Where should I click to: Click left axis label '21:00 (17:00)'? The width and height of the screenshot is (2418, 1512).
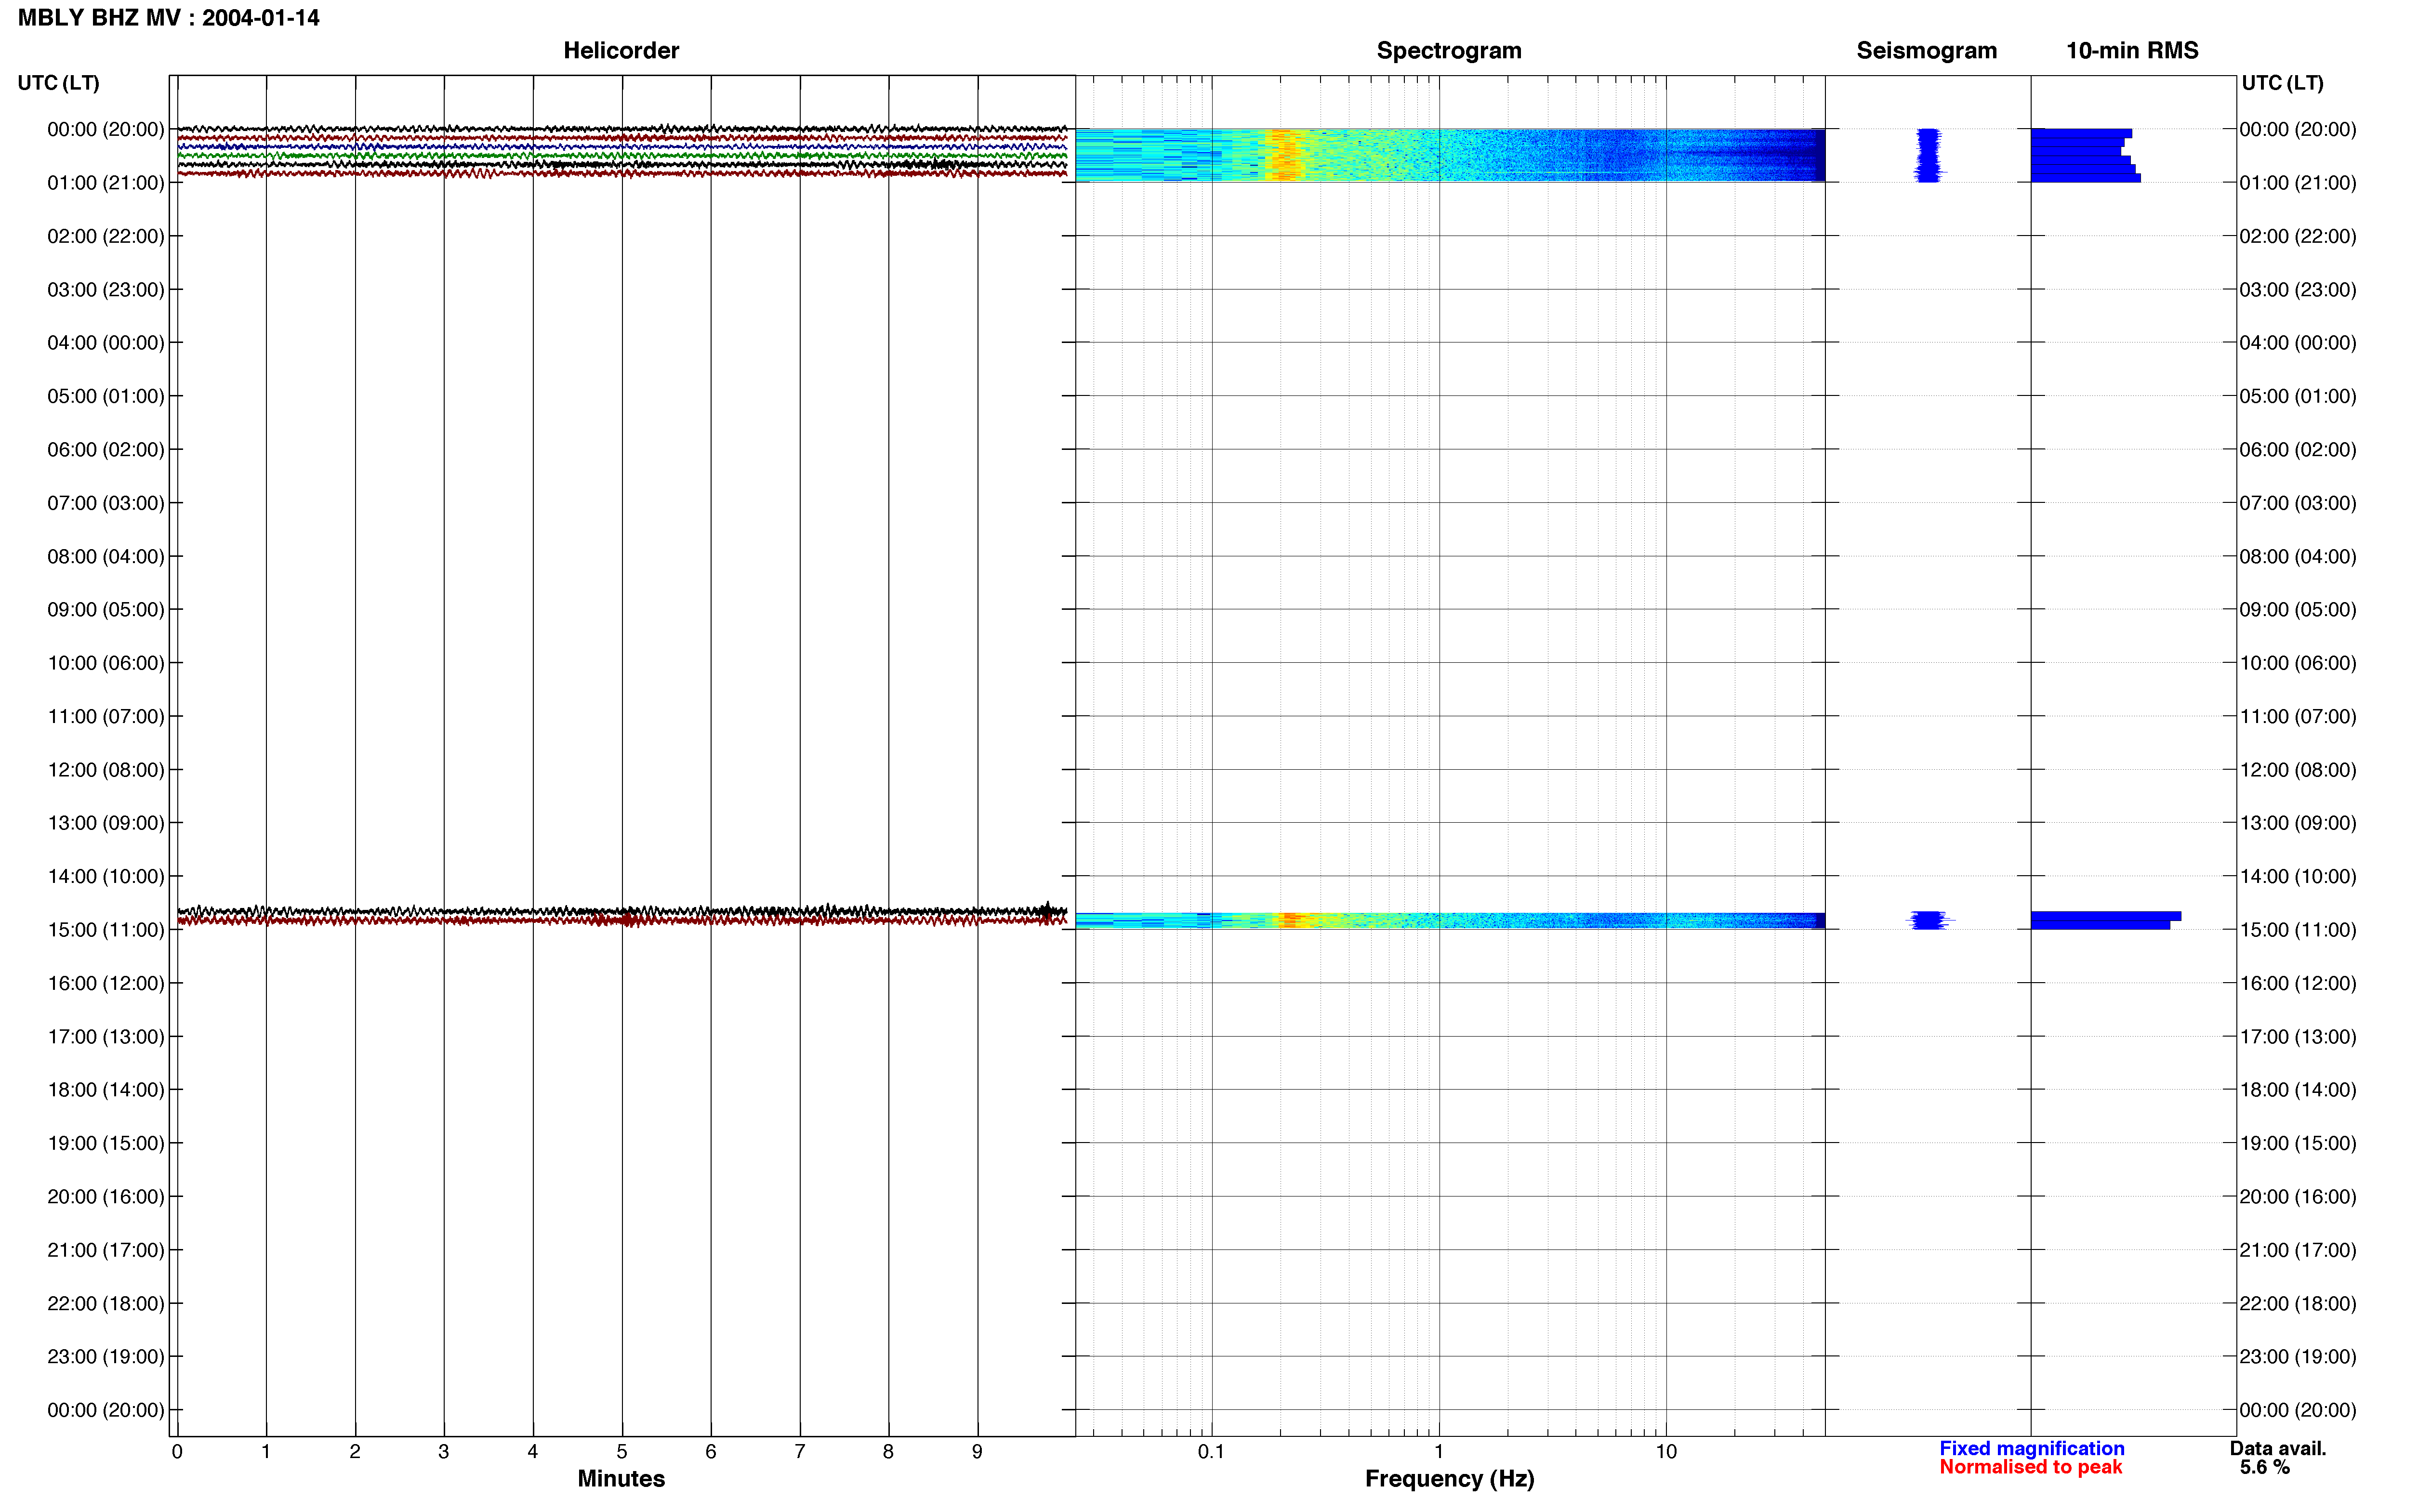pyautogui.click(x=105, y=1250)
